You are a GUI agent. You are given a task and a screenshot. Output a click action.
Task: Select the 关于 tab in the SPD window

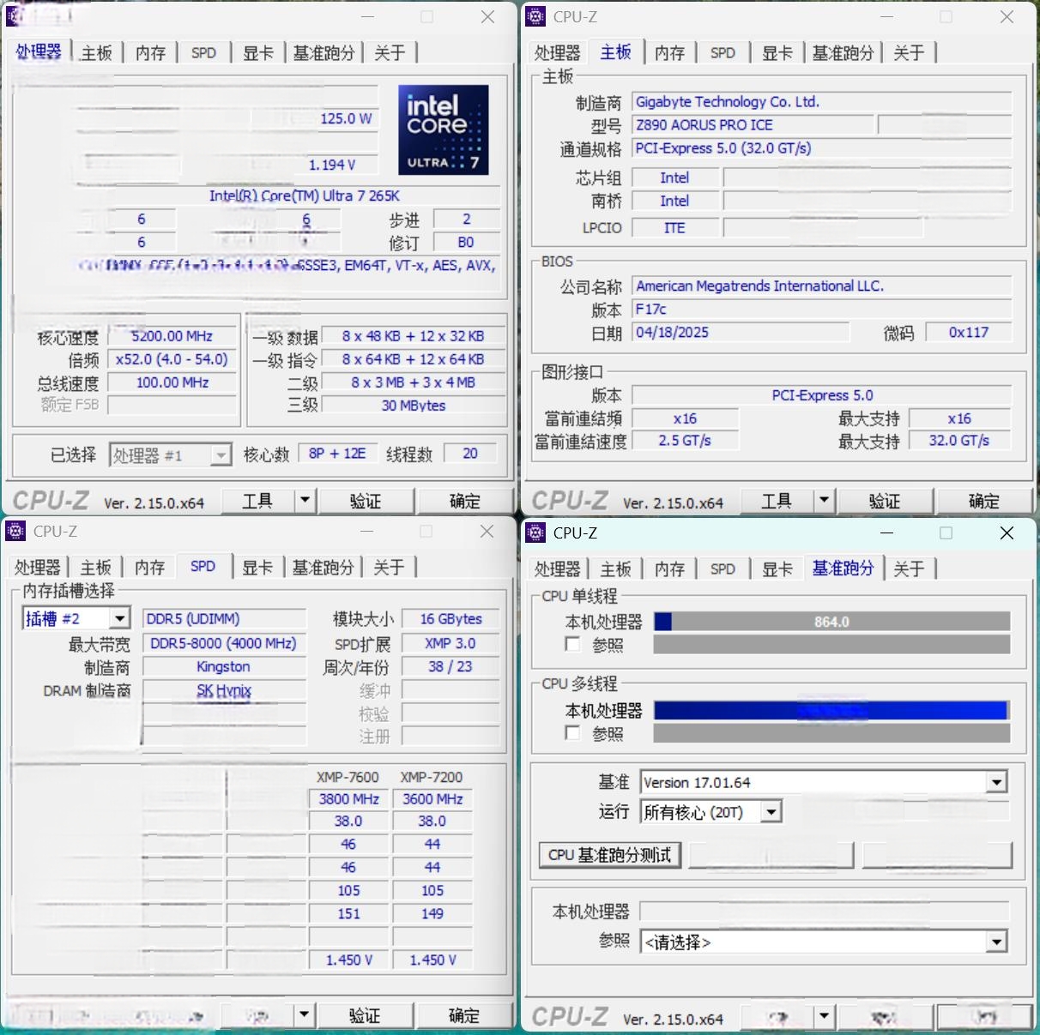389,568
